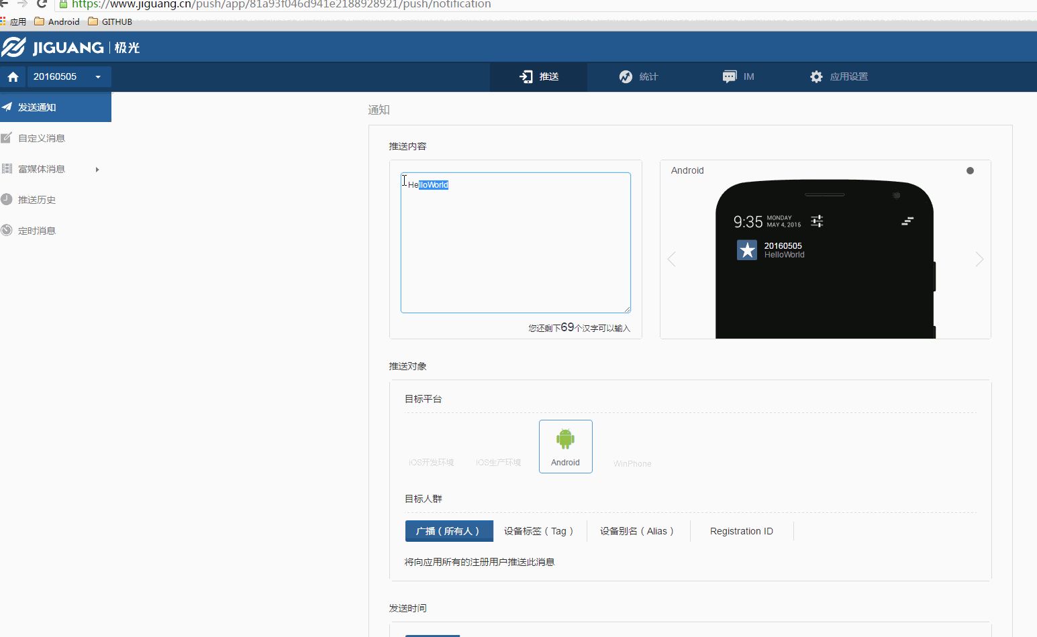Choose 设备别名 (Alias) audience

[638, 531]
